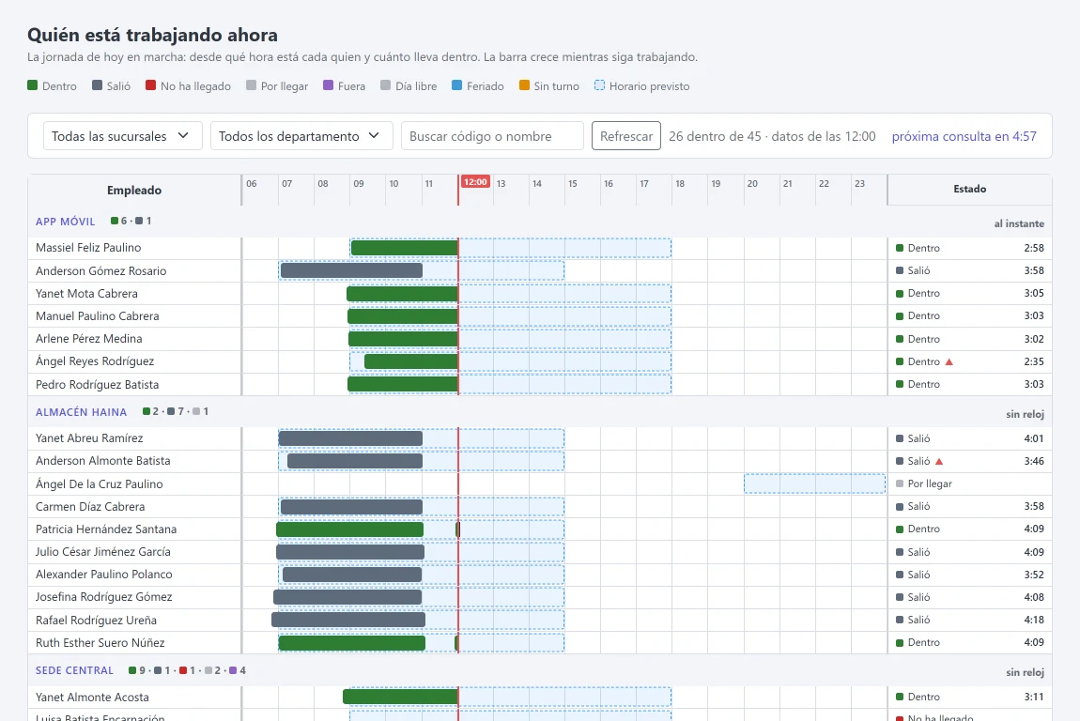Viewport: 1080px width, 721px height.
Task: Select employee name Carmen Díaz Cabrera
Action: coord(90,506)
